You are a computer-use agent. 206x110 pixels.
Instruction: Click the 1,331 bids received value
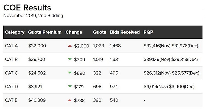tap(115, 59)
